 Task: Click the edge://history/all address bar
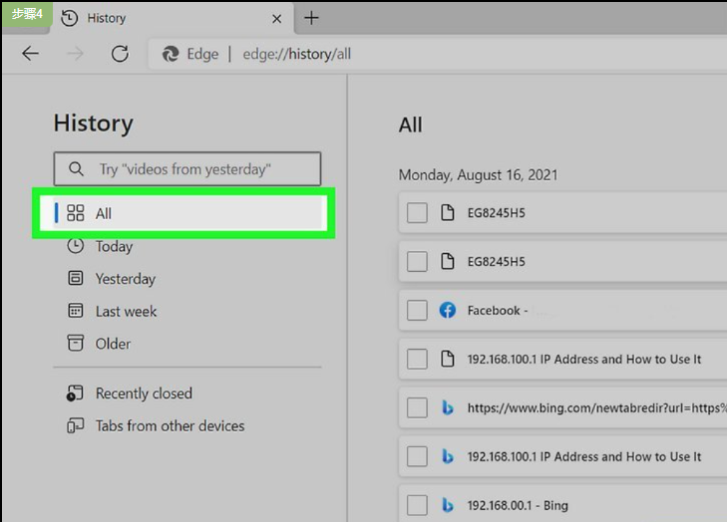tap(297, 54)
